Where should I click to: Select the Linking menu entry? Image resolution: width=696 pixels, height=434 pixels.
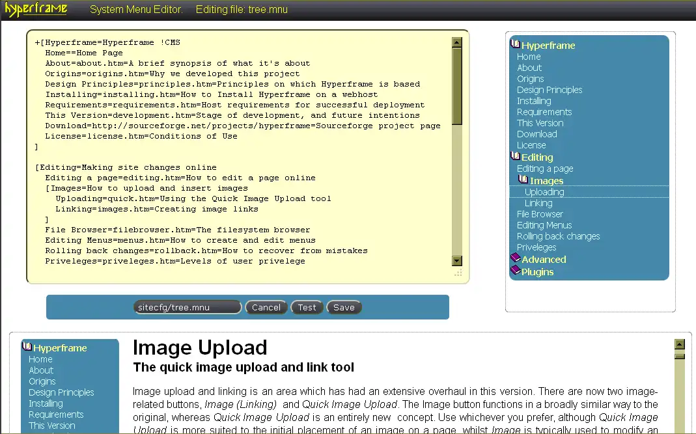(538, 203)
